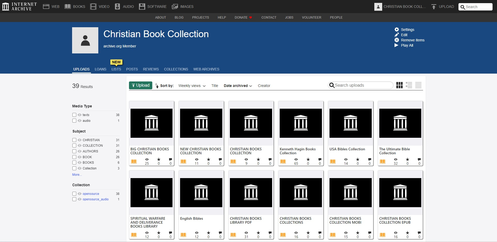This screenshot has height=242, width=497.
Task: Click magnifier icon in Search uploads box
Action: 332,85
